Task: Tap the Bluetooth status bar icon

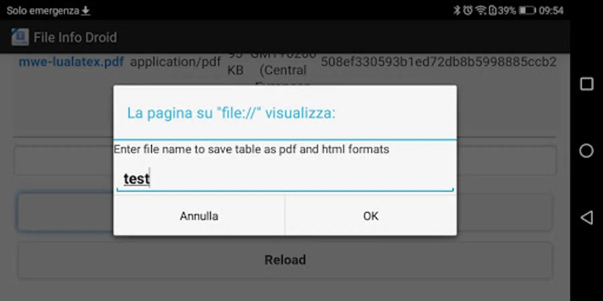Action: 457,10
